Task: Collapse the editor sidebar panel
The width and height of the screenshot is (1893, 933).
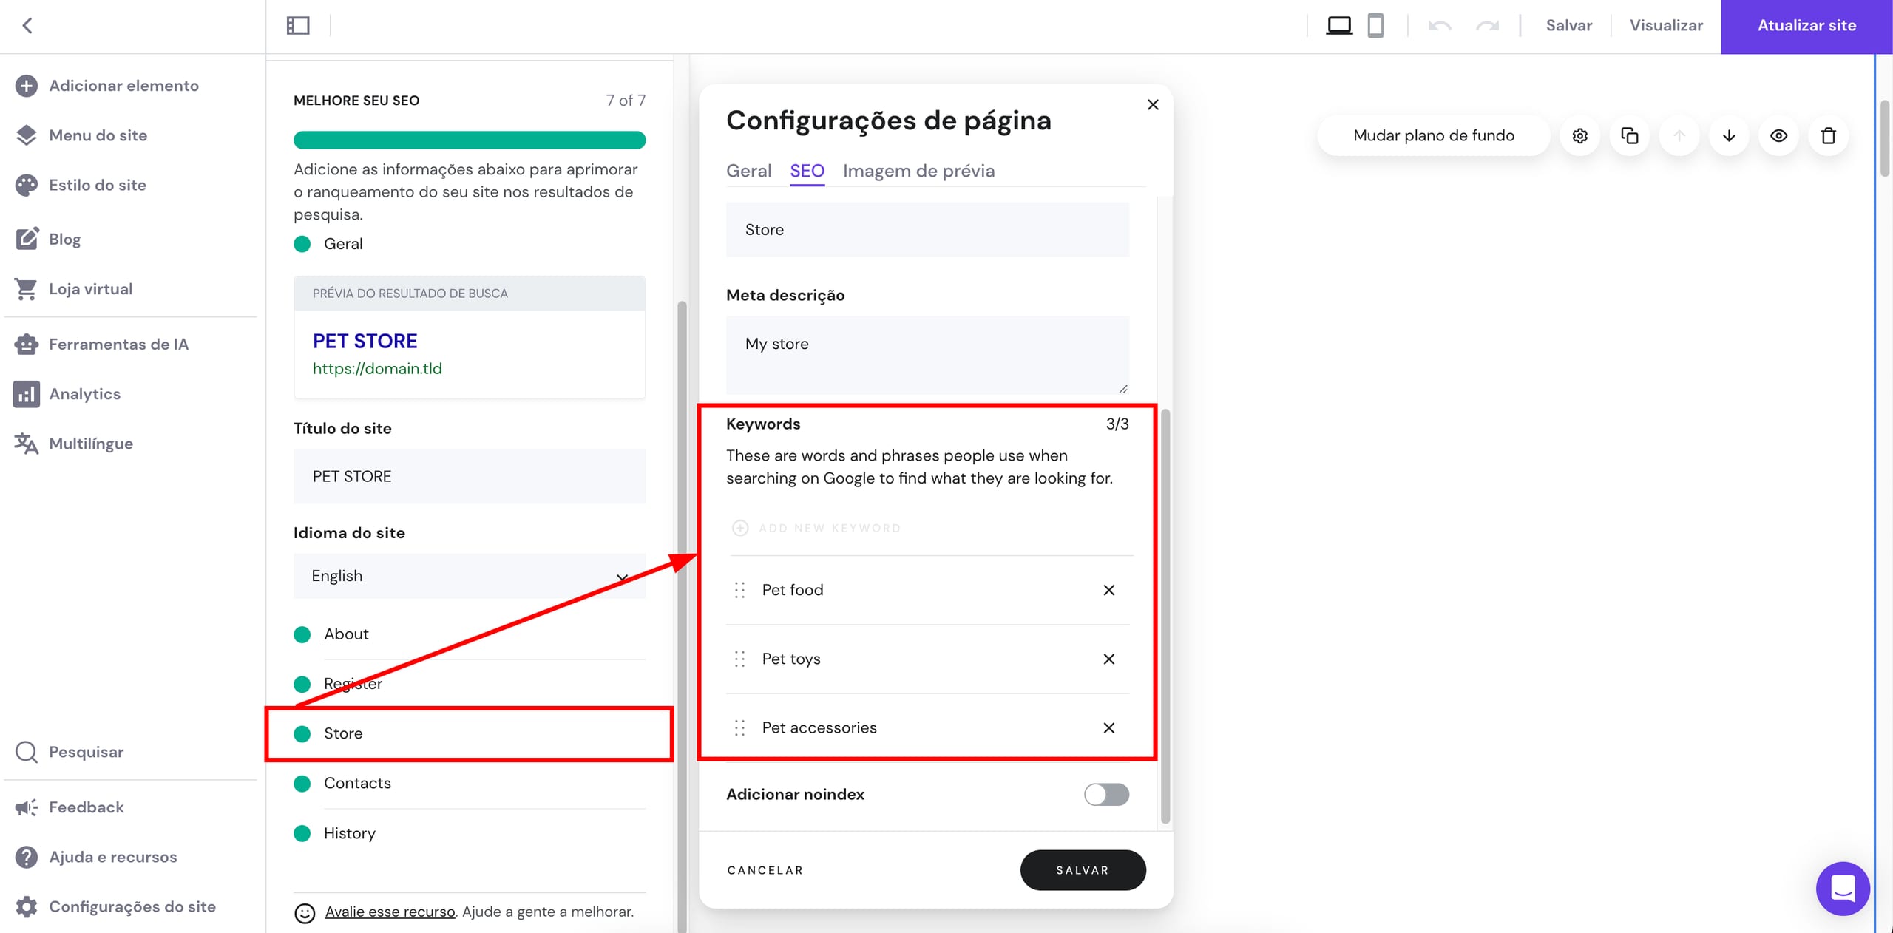Action: (298, 24)
